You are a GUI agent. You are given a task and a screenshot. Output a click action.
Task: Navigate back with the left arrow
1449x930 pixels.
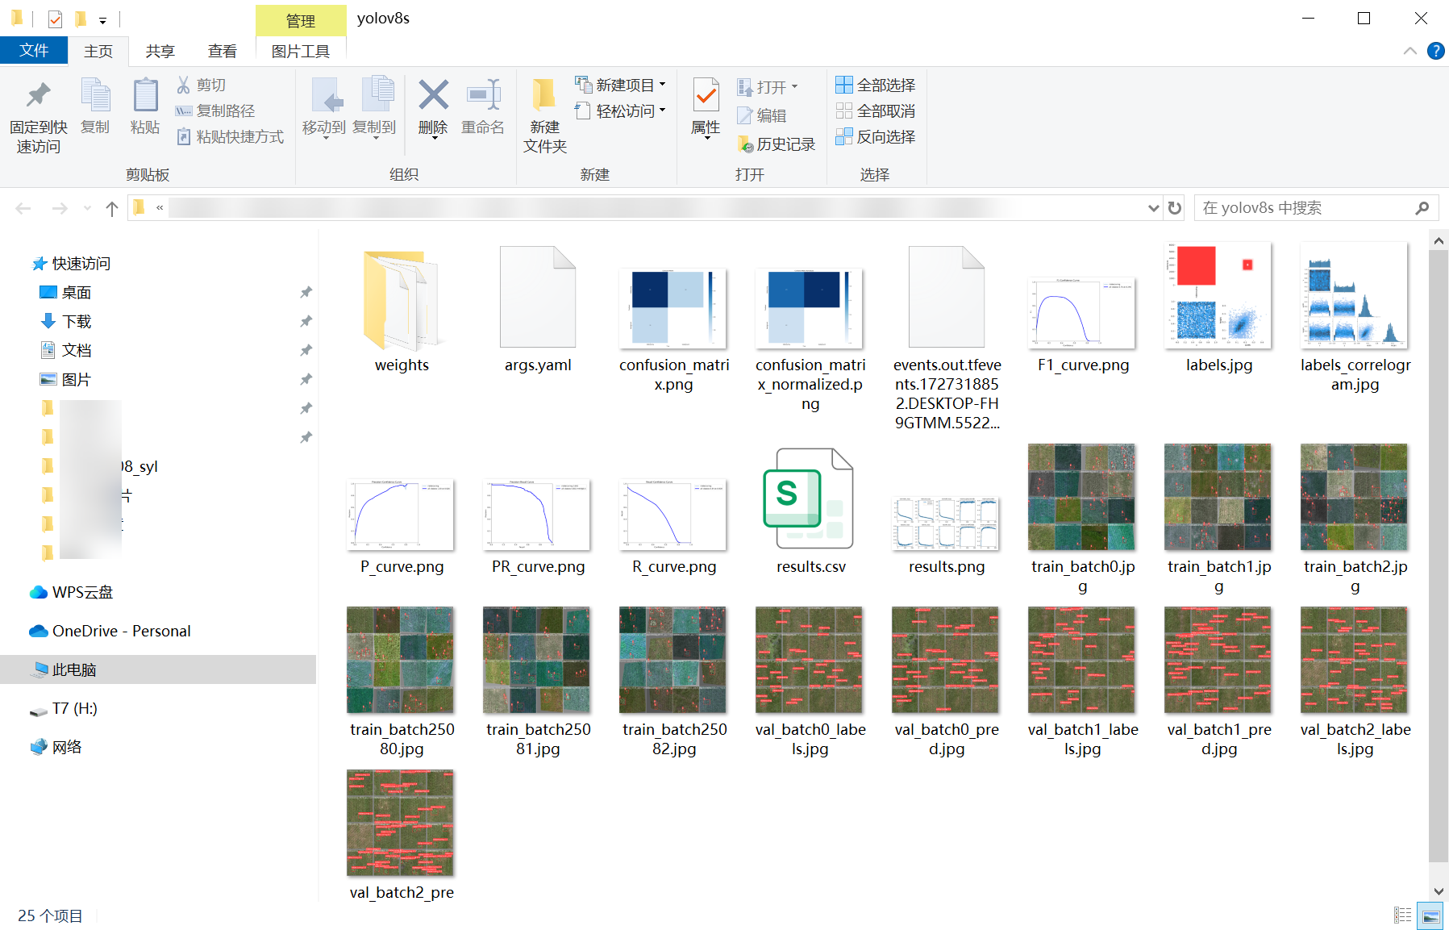click(x=23, y=209)
